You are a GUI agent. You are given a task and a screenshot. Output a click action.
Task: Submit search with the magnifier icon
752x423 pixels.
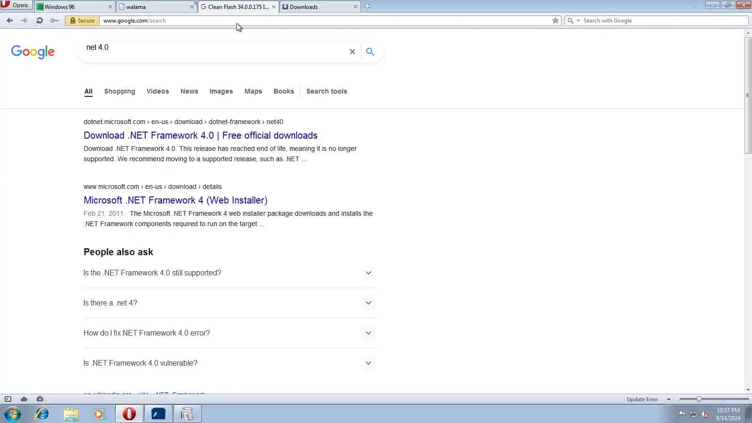pyautogui.click(x=370, y=52)
